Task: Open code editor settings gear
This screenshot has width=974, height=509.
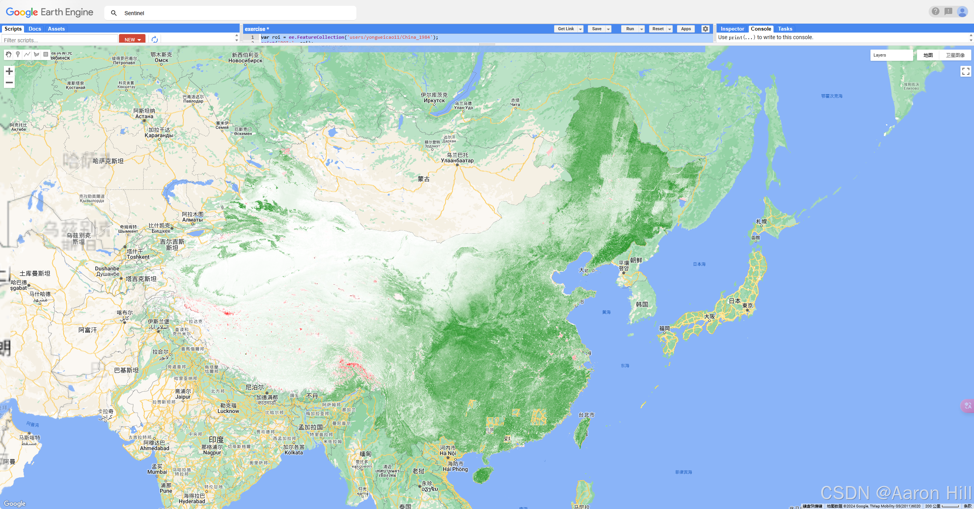Action: tap(705, 29)
